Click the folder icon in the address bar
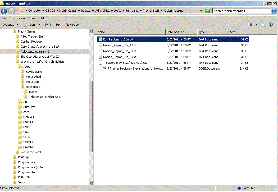The height and width of the screenshot is (192, 278). point(21,11)
